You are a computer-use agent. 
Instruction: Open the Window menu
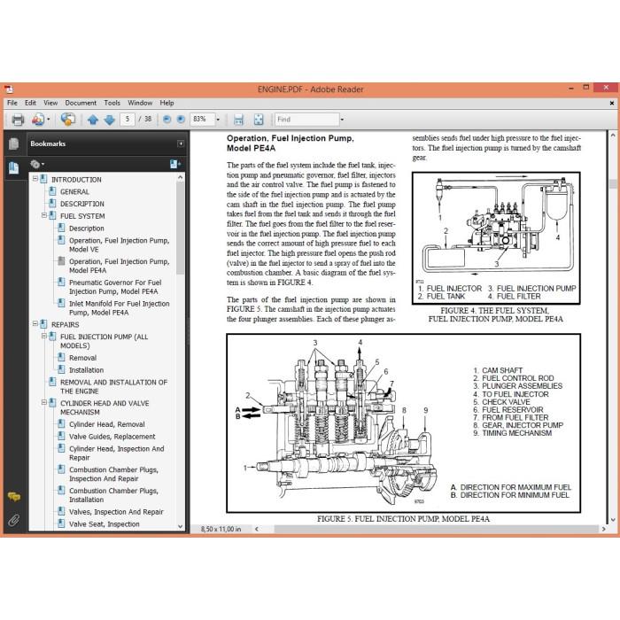[x=140, y=103]
